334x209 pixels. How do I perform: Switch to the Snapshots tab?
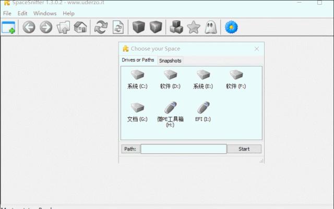170,60
